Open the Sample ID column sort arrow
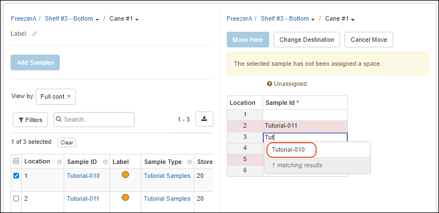This screenshot has width=439, height=213. (105, 162)
